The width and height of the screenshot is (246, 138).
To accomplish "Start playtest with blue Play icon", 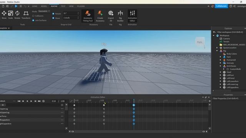I will (16, 6).
